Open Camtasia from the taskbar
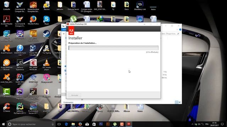Viewport: 227px width, 127px height. (122, 124)
